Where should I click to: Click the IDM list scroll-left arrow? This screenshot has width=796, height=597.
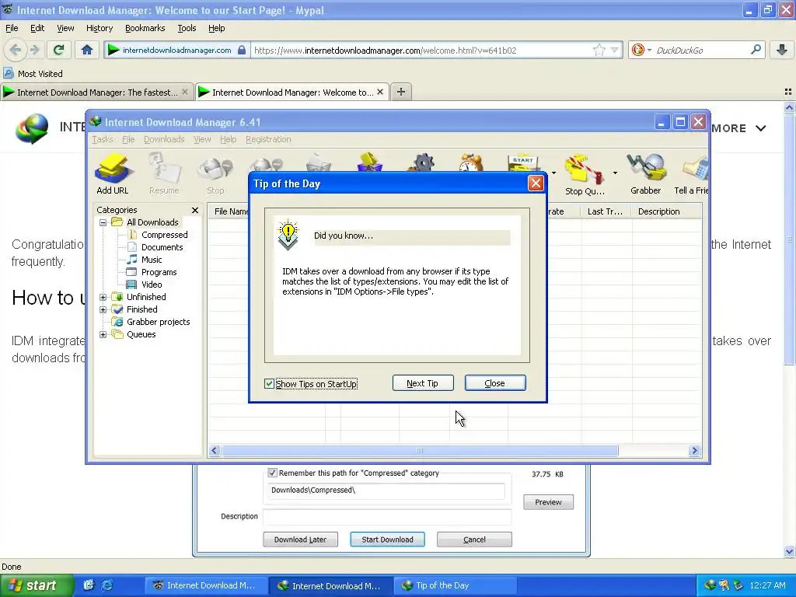point(215,450)
